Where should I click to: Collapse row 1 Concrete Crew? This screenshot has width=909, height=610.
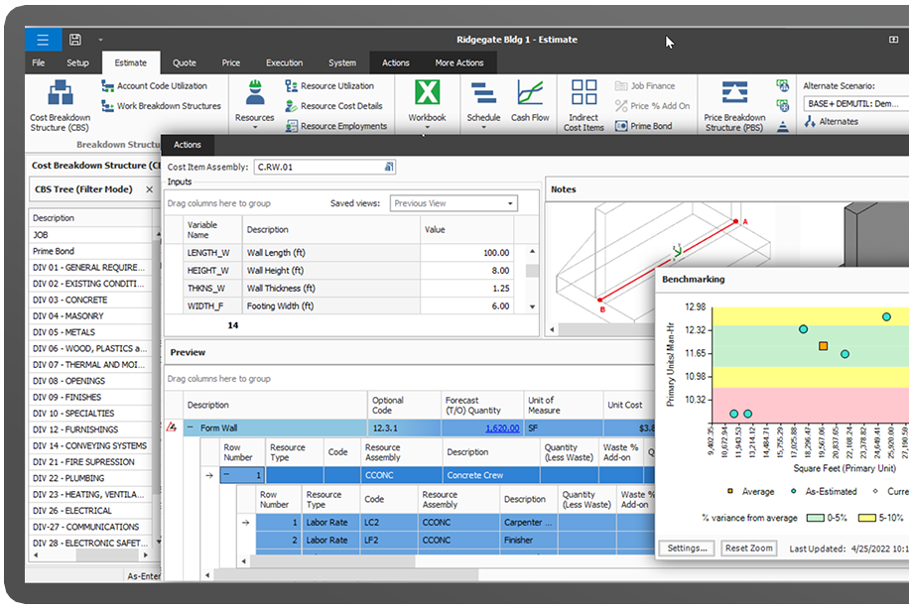click(x=225, y=475)
